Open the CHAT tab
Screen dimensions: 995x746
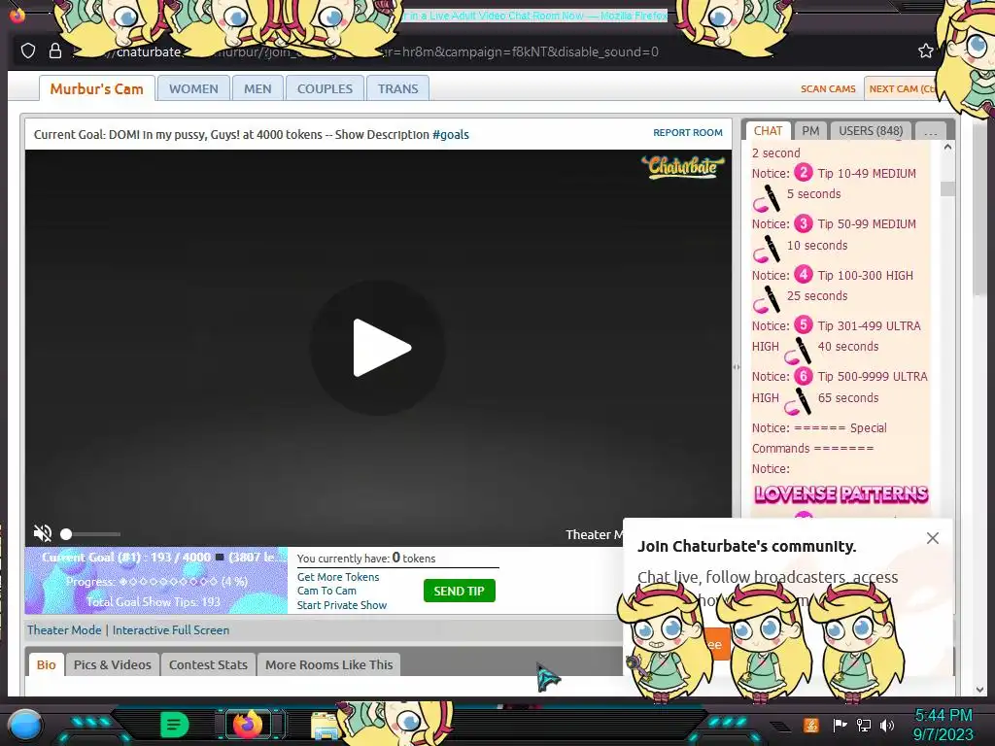[x=768, y=131]
